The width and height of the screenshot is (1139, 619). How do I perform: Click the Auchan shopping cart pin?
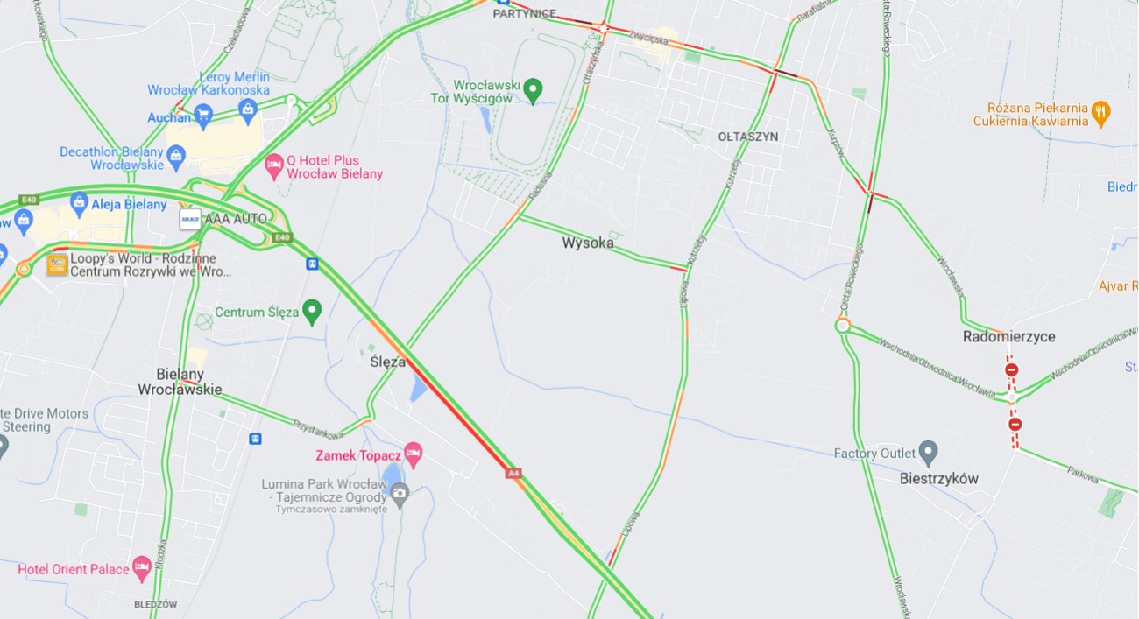pyautogui.click(x=203, y=113)
